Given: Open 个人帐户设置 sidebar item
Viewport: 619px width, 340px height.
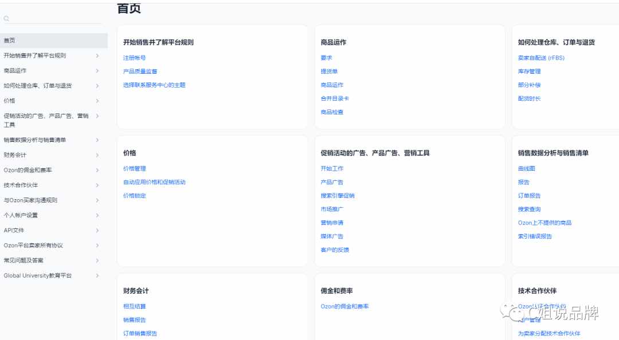Looking at the screenshot, I should coord(21,215).
